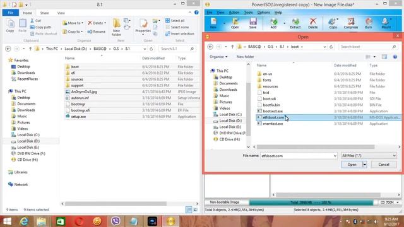Select Local Disk (E:) in Open dialog tree
This screenshot has width=404, height=227.
coord(230,127)
